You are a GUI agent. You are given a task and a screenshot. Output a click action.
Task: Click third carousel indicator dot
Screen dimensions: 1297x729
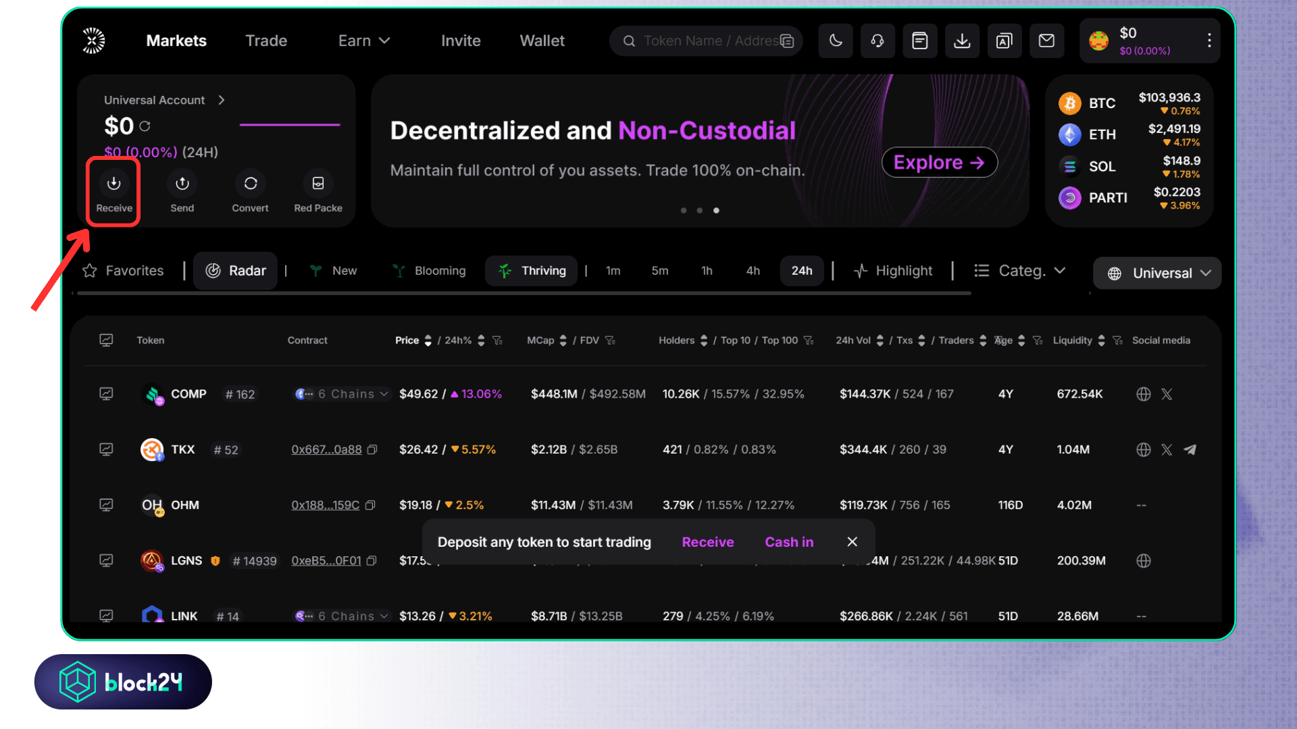pyautogui.click(x=716, y=211)
